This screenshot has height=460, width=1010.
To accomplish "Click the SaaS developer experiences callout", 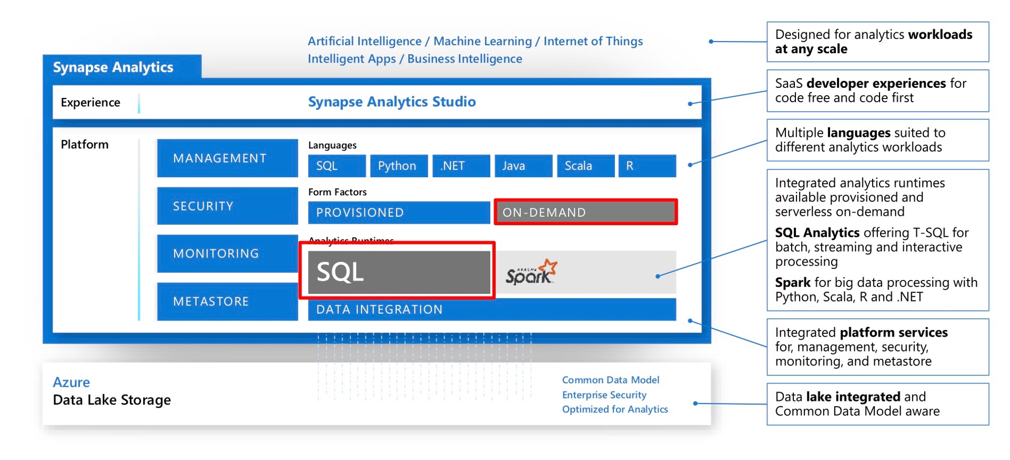I will click(x=877, y=91).
